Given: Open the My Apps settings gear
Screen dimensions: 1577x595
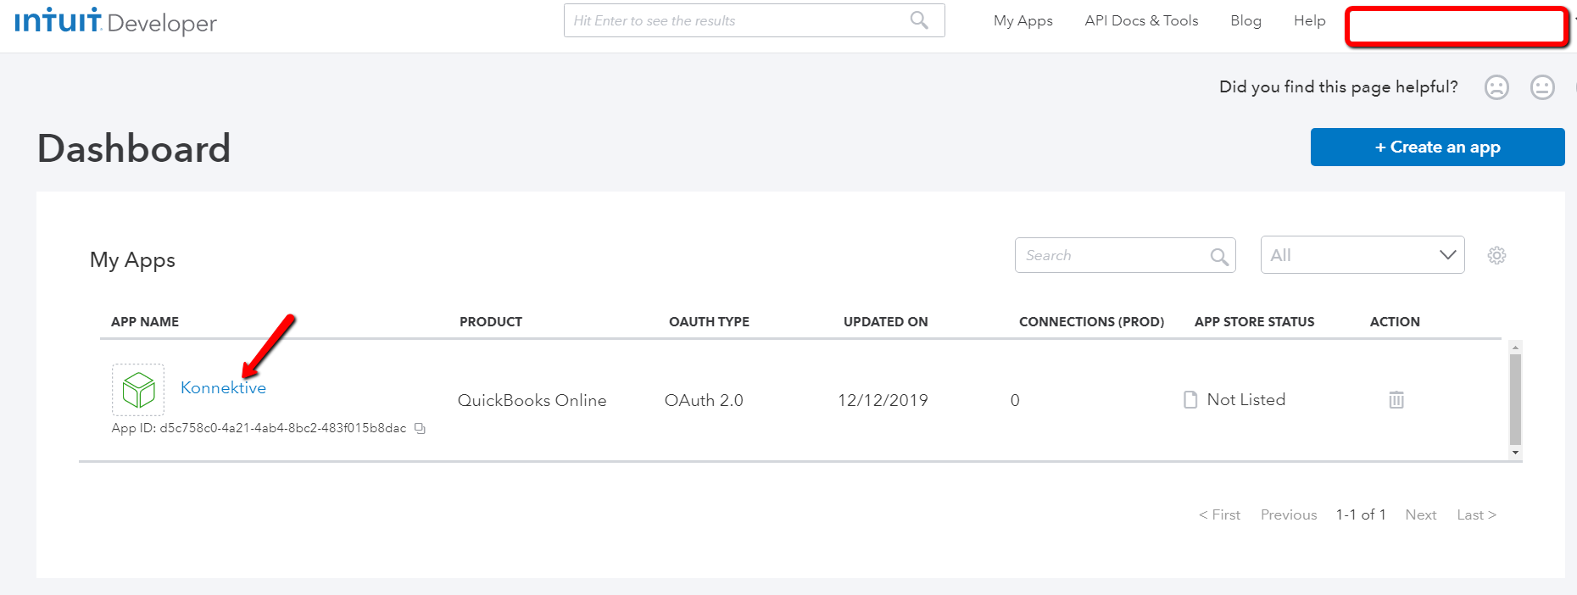Looking at the screenshot, I should (x=1496, y=255).
